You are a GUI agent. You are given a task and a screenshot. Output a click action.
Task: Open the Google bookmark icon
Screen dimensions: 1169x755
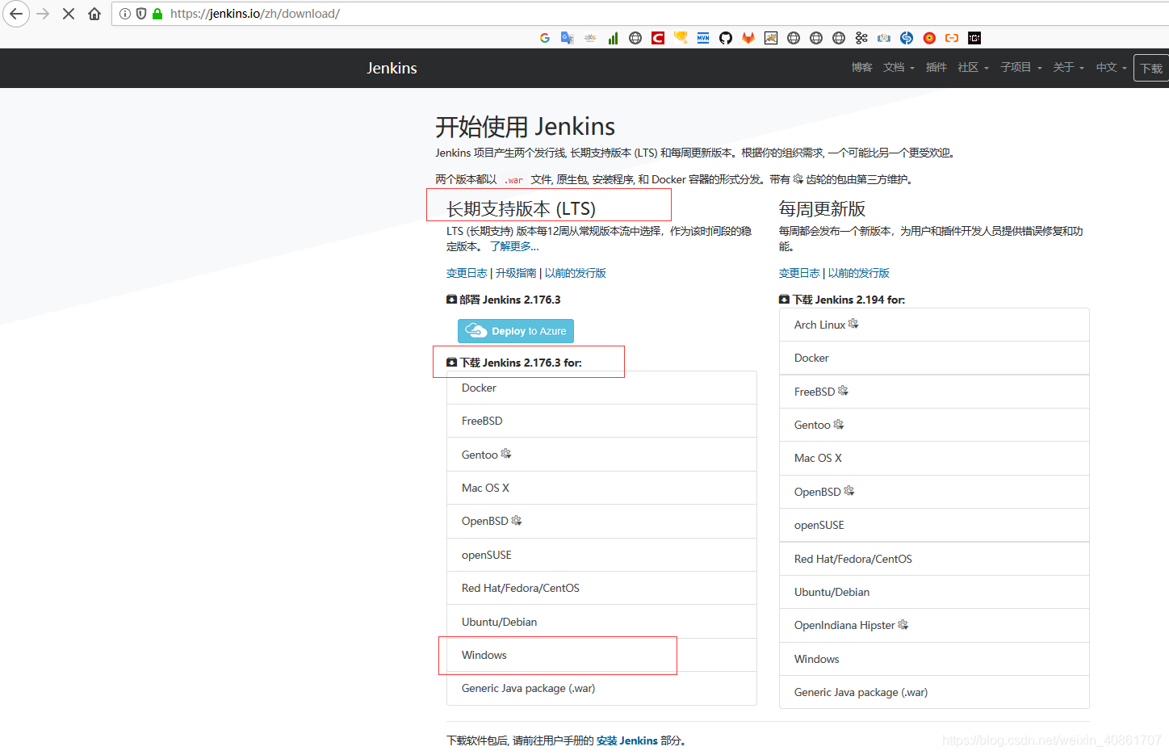click(x=545, y=38)
